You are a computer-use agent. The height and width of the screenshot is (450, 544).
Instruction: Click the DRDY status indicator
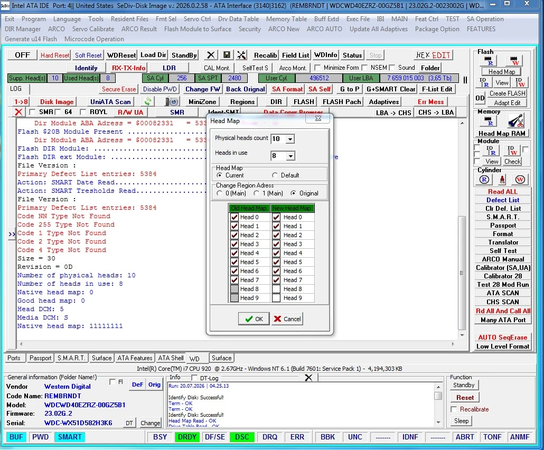(x=187, y=437)
